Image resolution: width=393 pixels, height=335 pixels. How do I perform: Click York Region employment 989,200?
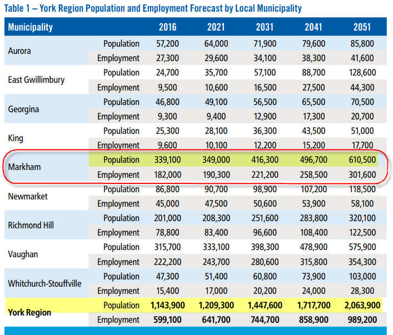(x=362, y=320)
